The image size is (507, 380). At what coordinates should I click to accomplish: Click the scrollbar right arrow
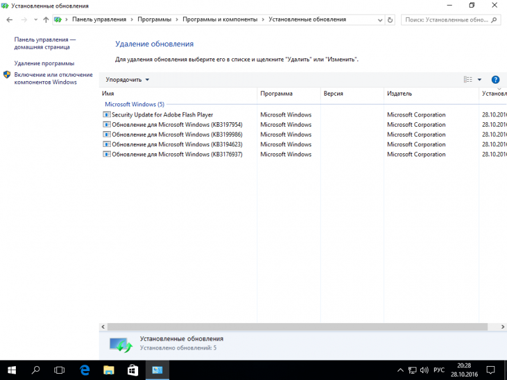click(x=503, y=327)
